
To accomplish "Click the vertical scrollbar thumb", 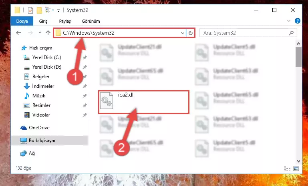I will [x=298, y=57].
